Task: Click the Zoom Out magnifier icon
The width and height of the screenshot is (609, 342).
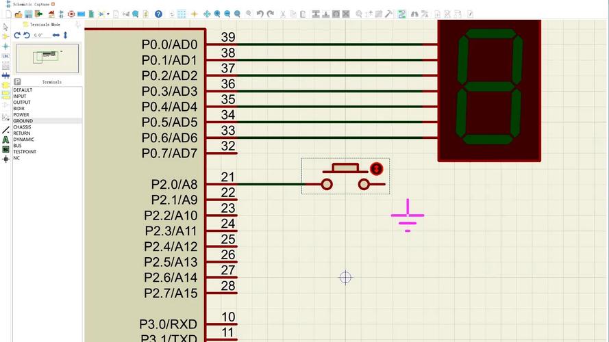Action: [x=227, y=14]
